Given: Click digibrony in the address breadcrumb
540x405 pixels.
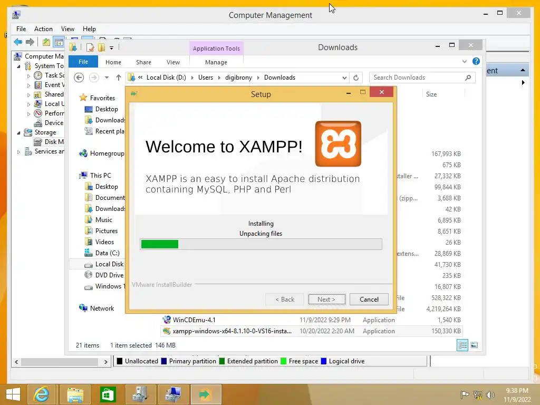Looking at the screenshot, I should pos(239,78).
